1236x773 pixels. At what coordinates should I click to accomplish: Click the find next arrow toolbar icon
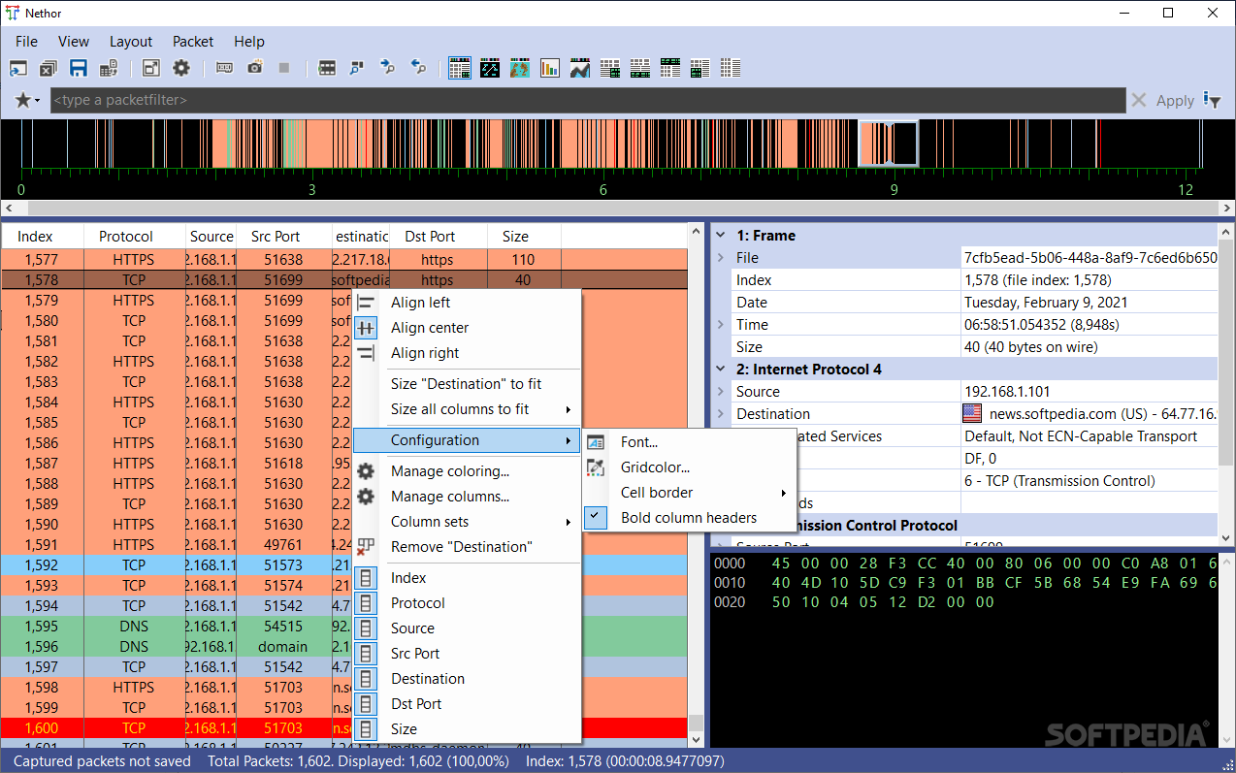point(388,68)
